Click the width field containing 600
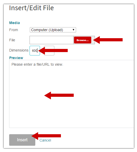 pyautogui.click(x=35, y=50)
